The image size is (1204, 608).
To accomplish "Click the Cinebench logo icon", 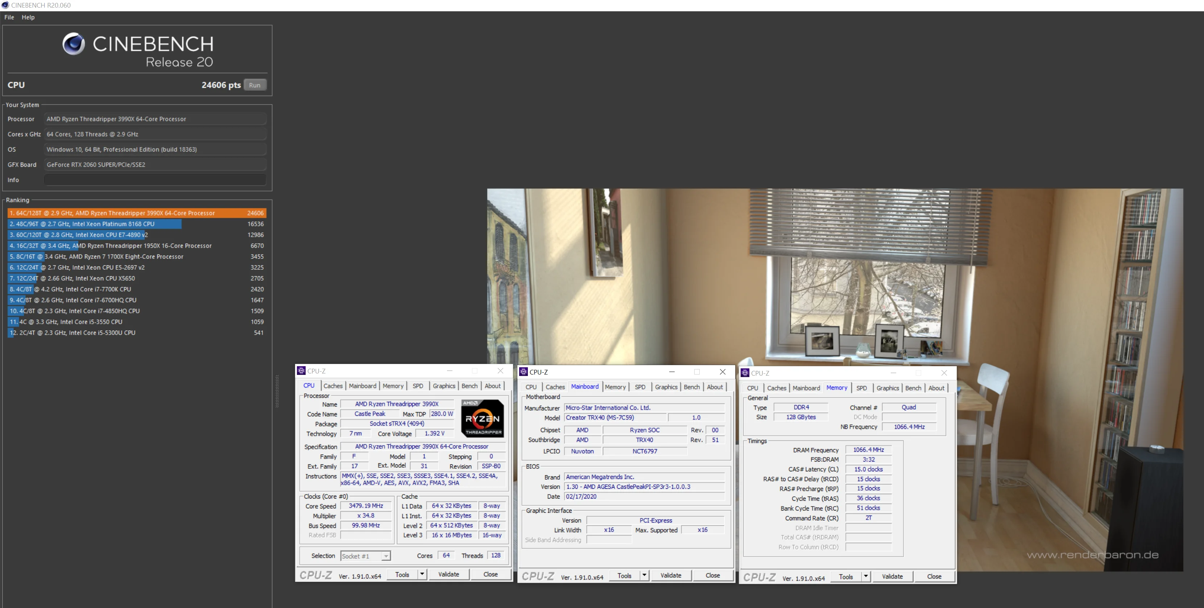I will tap(74, 44).
